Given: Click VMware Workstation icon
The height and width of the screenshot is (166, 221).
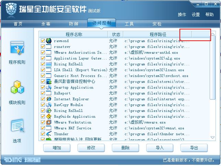Looking at the screenshot, I should point(49,122).
